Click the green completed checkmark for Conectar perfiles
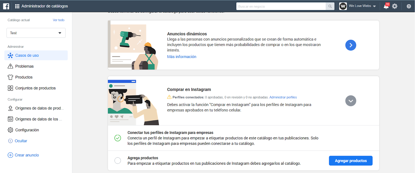This screenshot has width=415, height=173. click(118, 138)
